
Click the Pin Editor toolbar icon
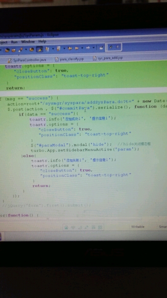click(x=101, y=48)
